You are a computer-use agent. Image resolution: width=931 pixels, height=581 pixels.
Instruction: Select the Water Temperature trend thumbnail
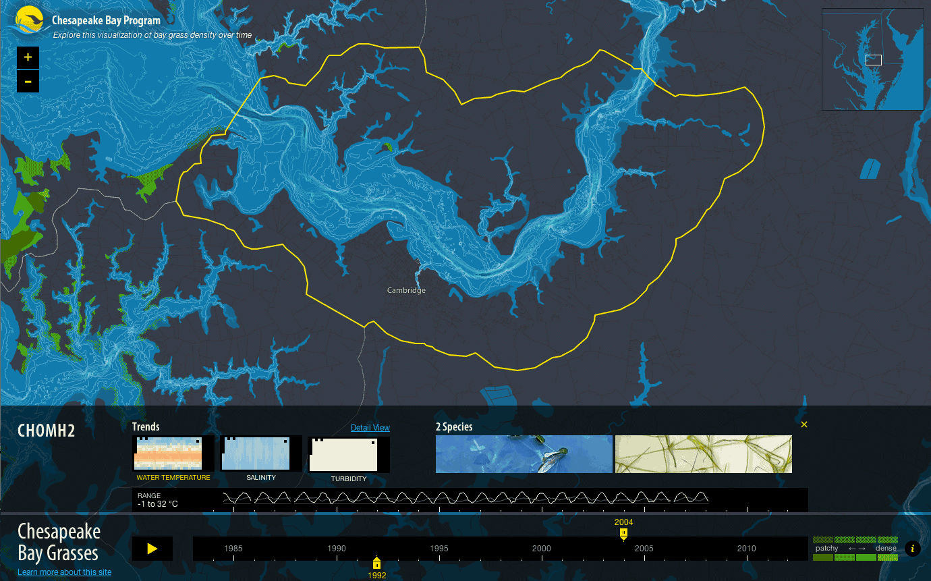173,453
